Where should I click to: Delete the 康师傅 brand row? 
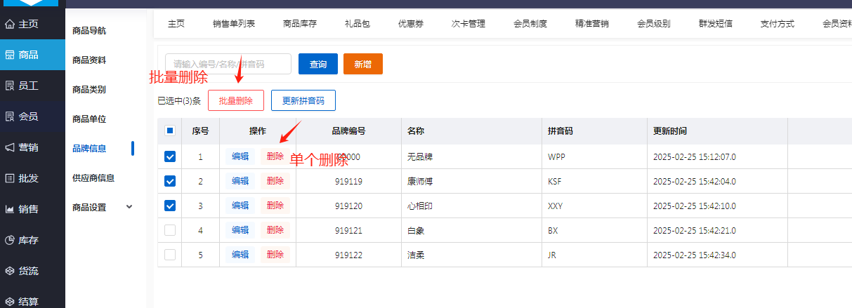tap(275, 181)
